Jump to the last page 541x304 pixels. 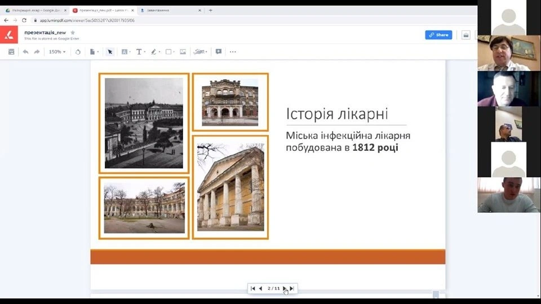(292, 288)
